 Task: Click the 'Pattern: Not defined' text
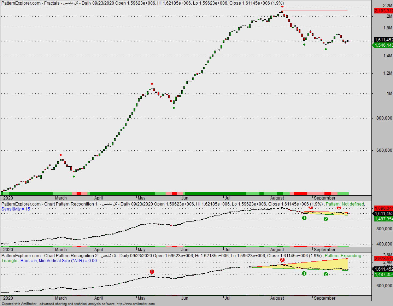[345, 204]
